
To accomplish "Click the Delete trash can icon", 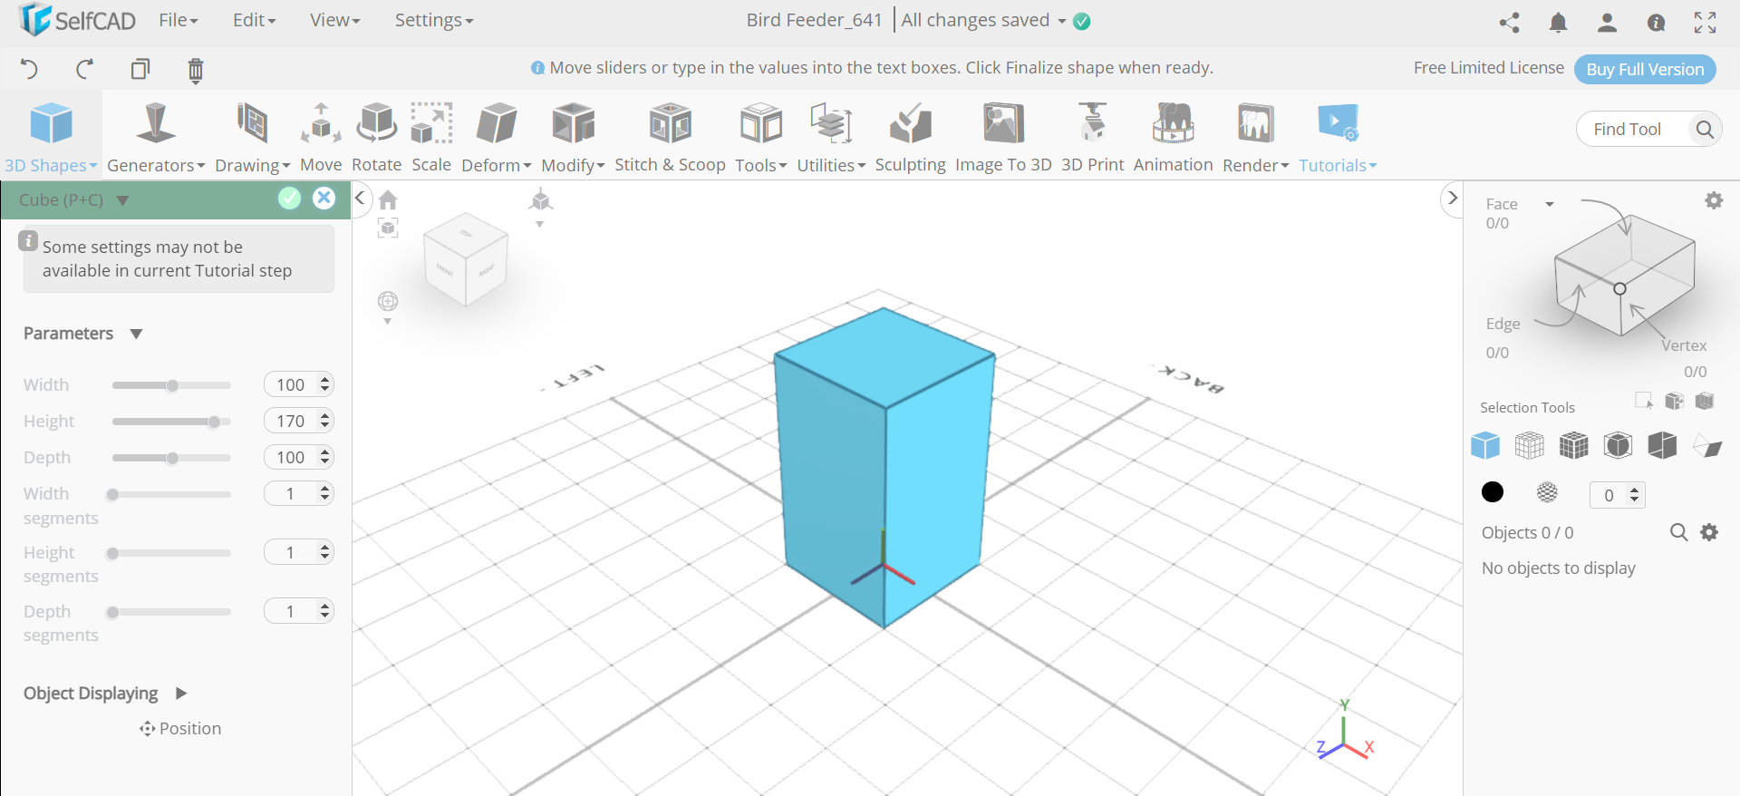I will [195, 70].
